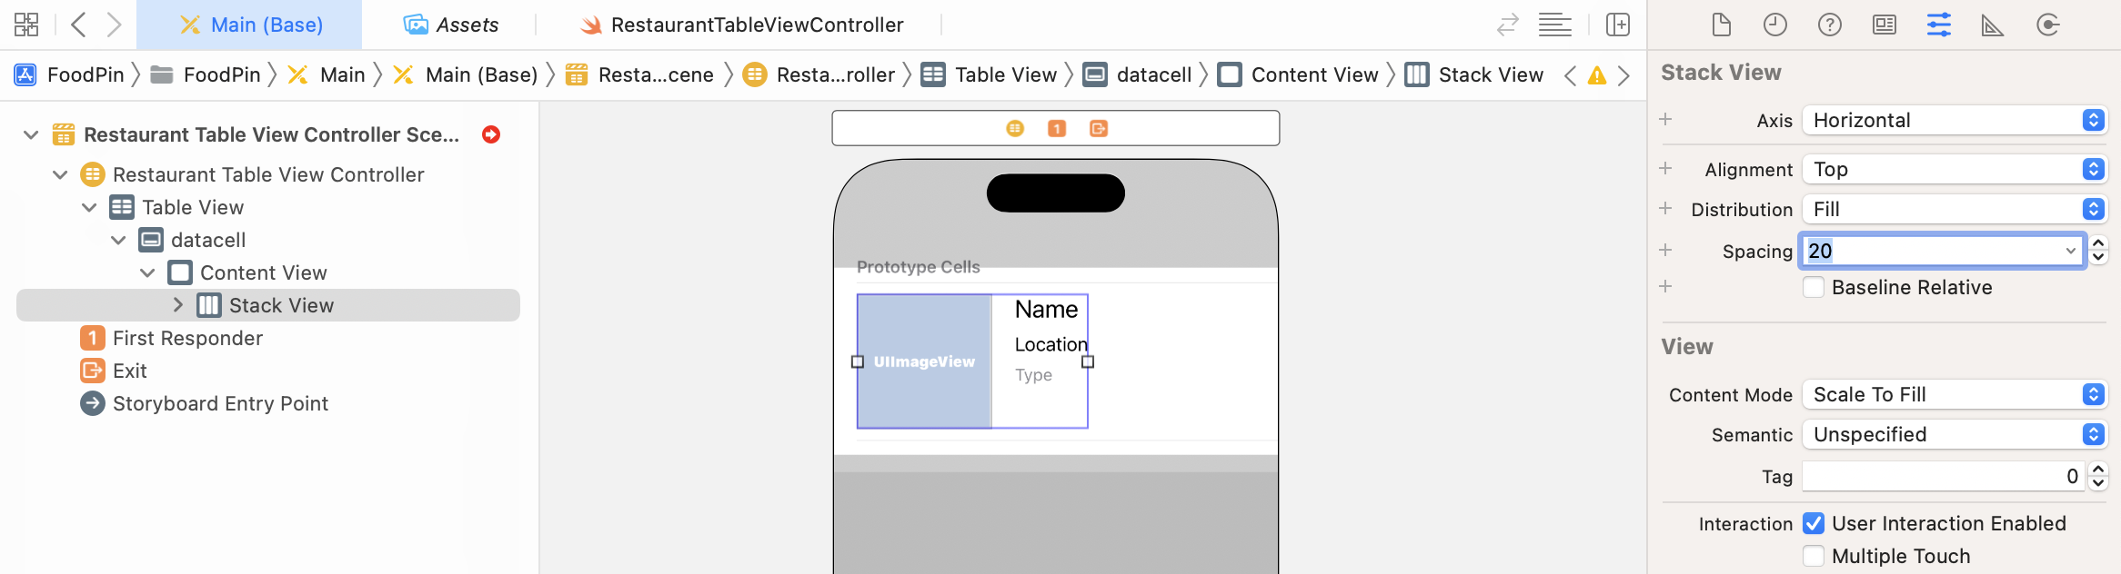This screenshot has width=2121, height=574.
Task: Open the File inspector
Action: pos(1721,25)
